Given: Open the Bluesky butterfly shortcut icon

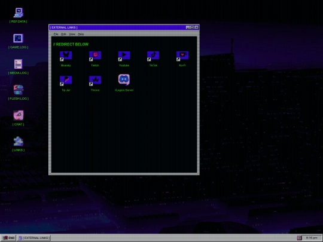Looking at the screenshot, I should pyautogui.click(x=66, y=56).
